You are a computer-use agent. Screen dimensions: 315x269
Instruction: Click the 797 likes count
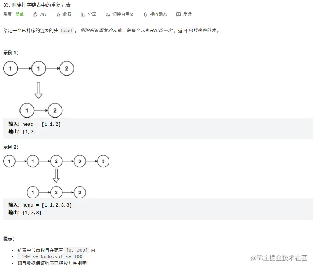click(43, 14)
